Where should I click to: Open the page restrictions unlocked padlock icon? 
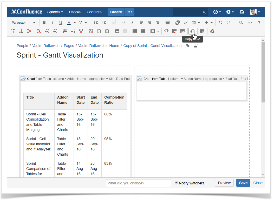196,46
